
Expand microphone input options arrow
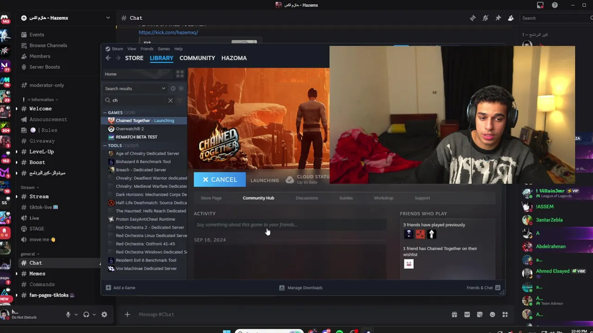tap(76, 314)
